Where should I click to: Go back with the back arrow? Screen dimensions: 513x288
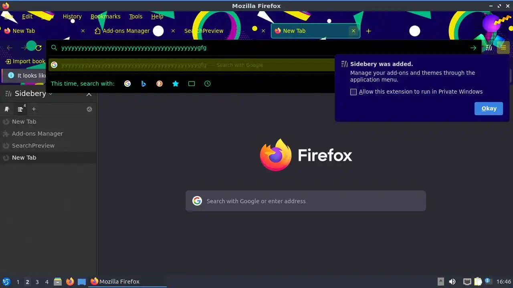pos(10,48)
